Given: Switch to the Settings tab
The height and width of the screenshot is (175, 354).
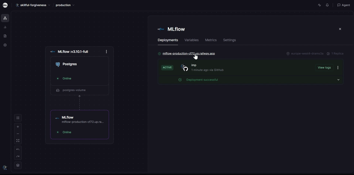Looking at the screenshot, I should [230, 40].
